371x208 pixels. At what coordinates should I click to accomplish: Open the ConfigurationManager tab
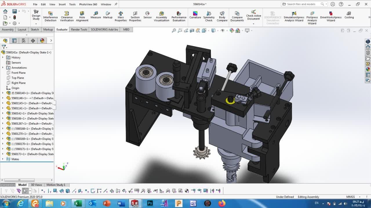tap(23, 41)
